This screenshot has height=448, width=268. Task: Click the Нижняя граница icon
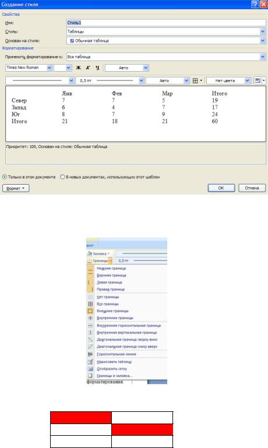tap(90, 269)
